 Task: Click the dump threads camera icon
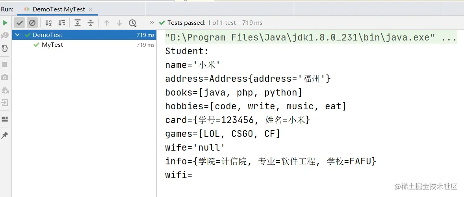pyautogui.click(x=5, y=77)
